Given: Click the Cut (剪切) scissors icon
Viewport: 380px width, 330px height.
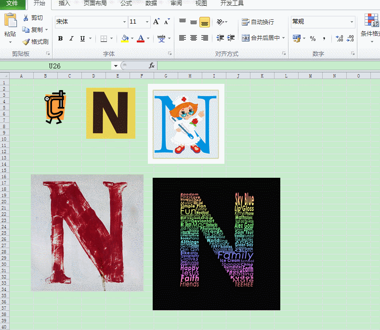Looking at the screenshot, I should tap(26, 18).
